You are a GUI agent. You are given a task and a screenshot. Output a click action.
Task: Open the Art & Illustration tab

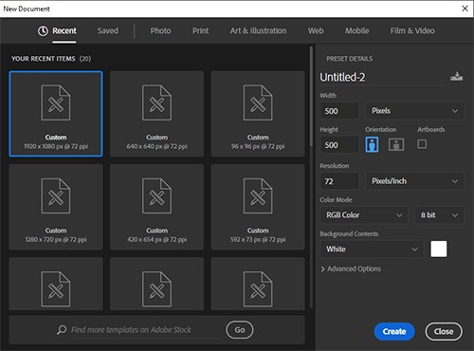258,30
